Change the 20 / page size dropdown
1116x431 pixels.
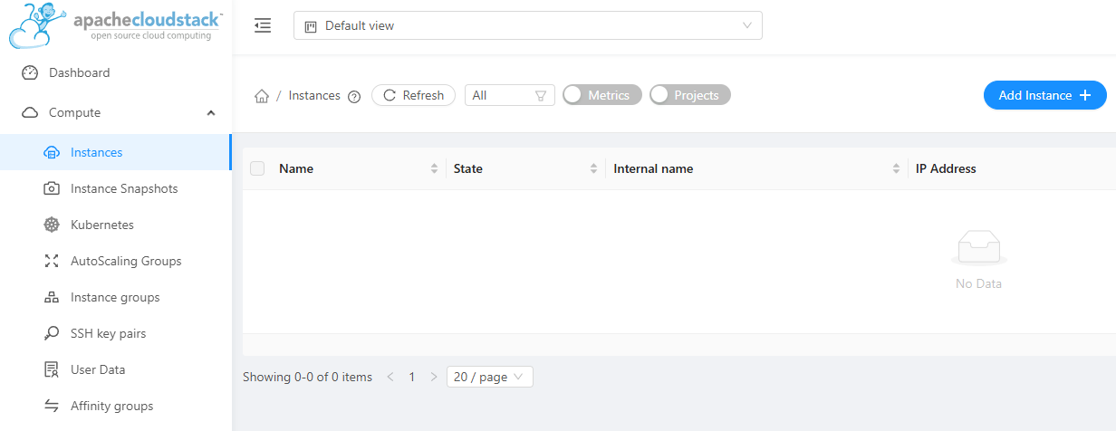point(489,377)
